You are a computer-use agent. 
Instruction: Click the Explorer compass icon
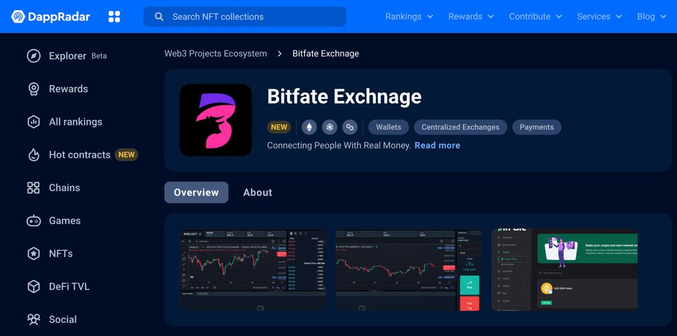[34, 56]
